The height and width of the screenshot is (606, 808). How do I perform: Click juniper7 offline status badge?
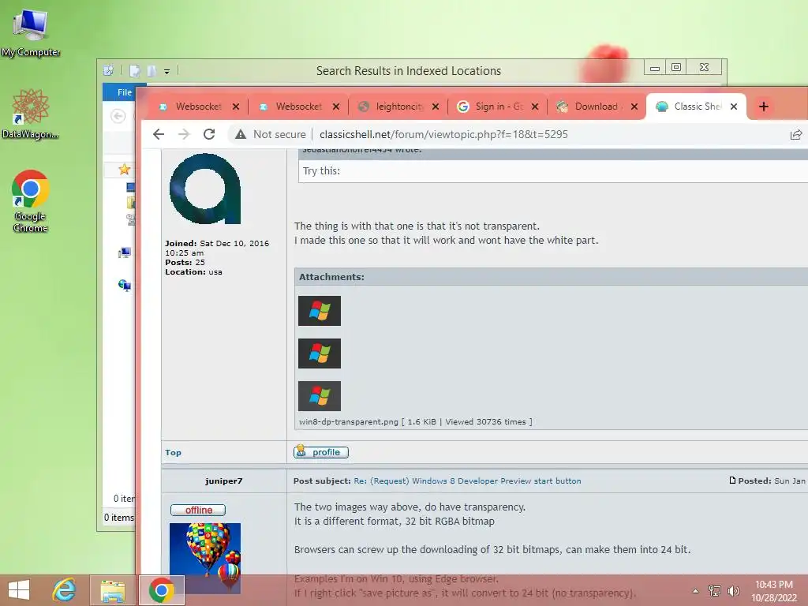[198, 510]
